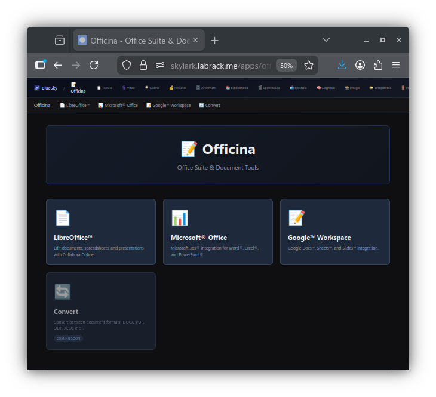The width and height of the screenshot is (436, 397).
Task: Click the Collabora Online description text
Action: pos(99,251)
